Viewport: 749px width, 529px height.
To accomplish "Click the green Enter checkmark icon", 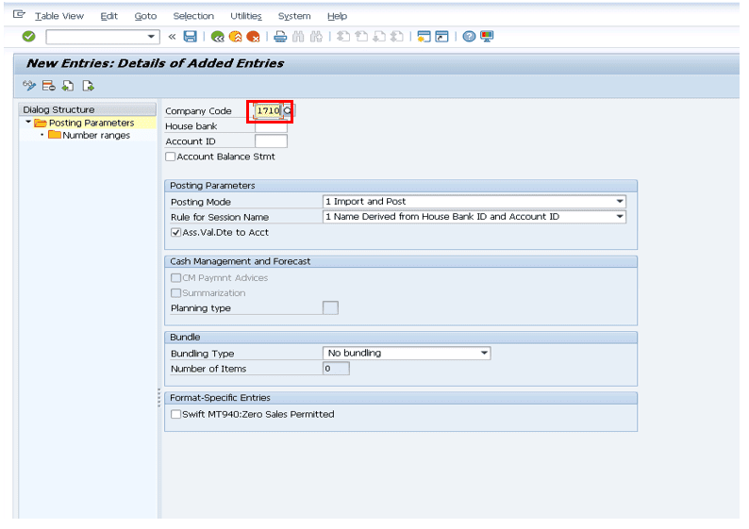I will click(x=28, y=37).
